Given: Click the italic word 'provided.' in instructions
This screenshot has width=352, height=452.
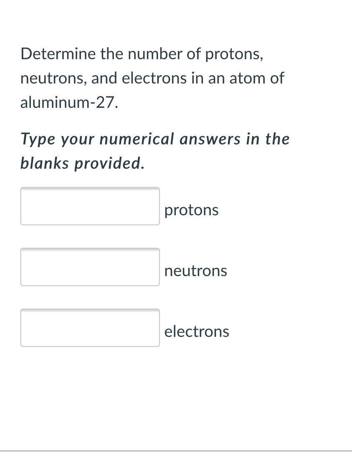Looking at the screenshot, I should click(x=109, y=164).
